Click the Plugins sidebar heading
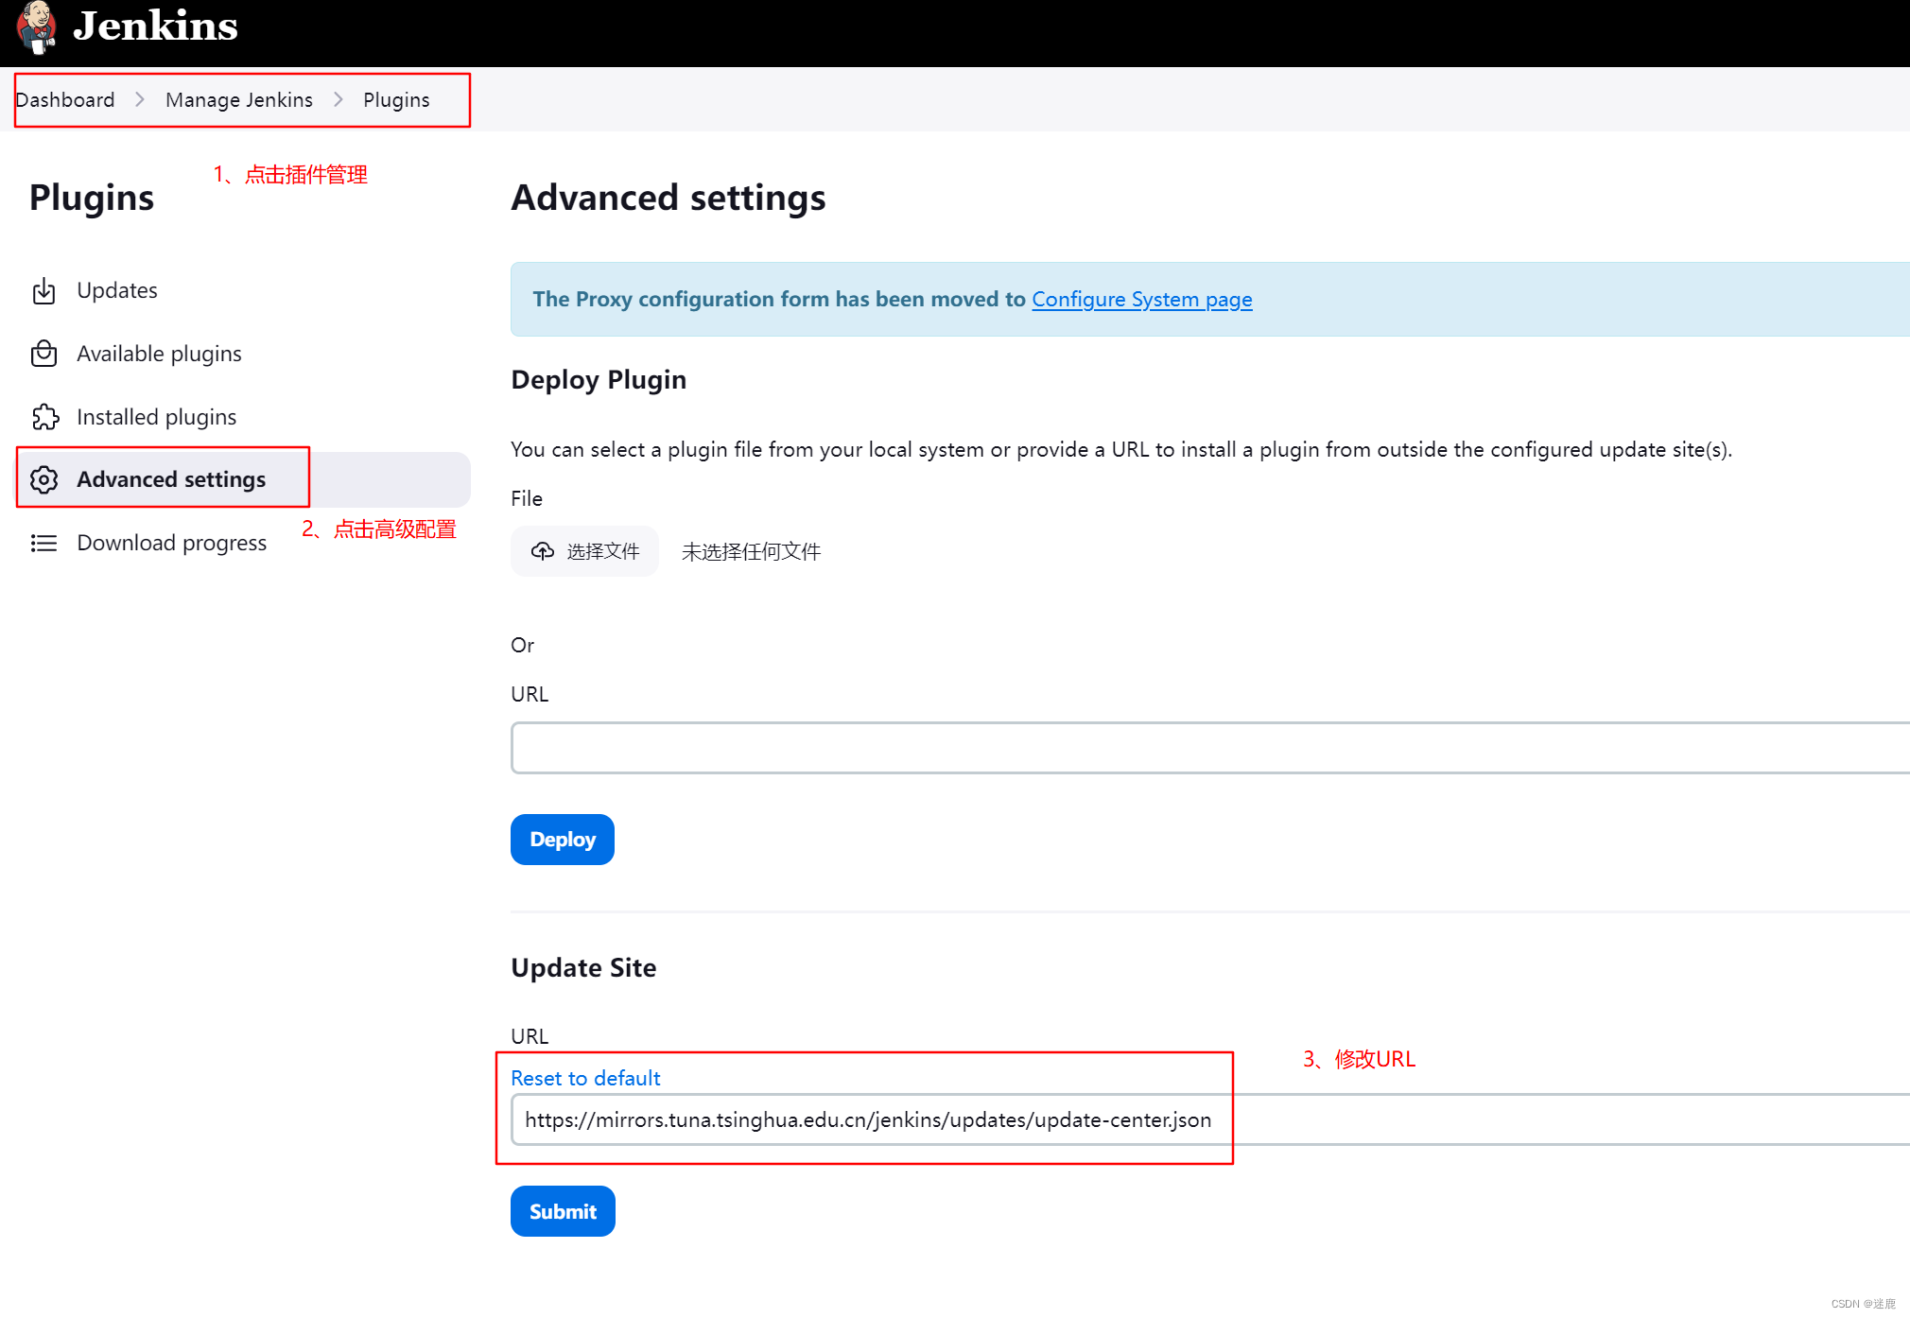 point(92,198)
